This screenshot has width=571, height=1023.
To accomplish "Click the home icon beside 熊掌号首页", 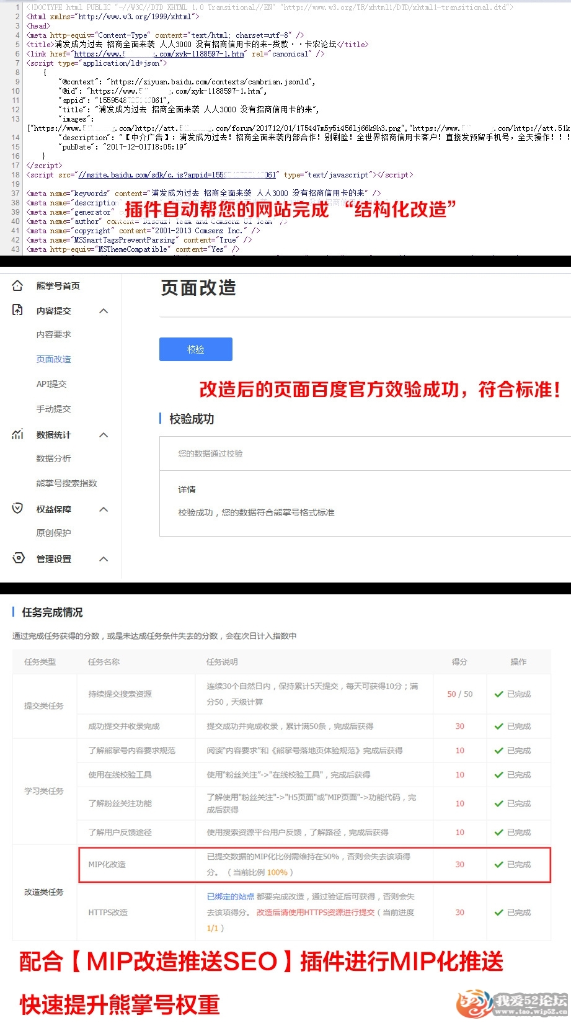I will coord(17,285).
